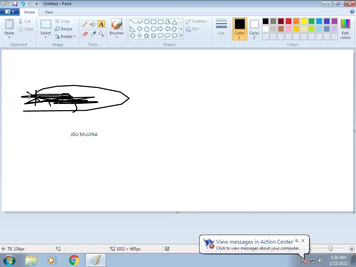
Task: Switch to the Home tab
Action: point(30,12)
